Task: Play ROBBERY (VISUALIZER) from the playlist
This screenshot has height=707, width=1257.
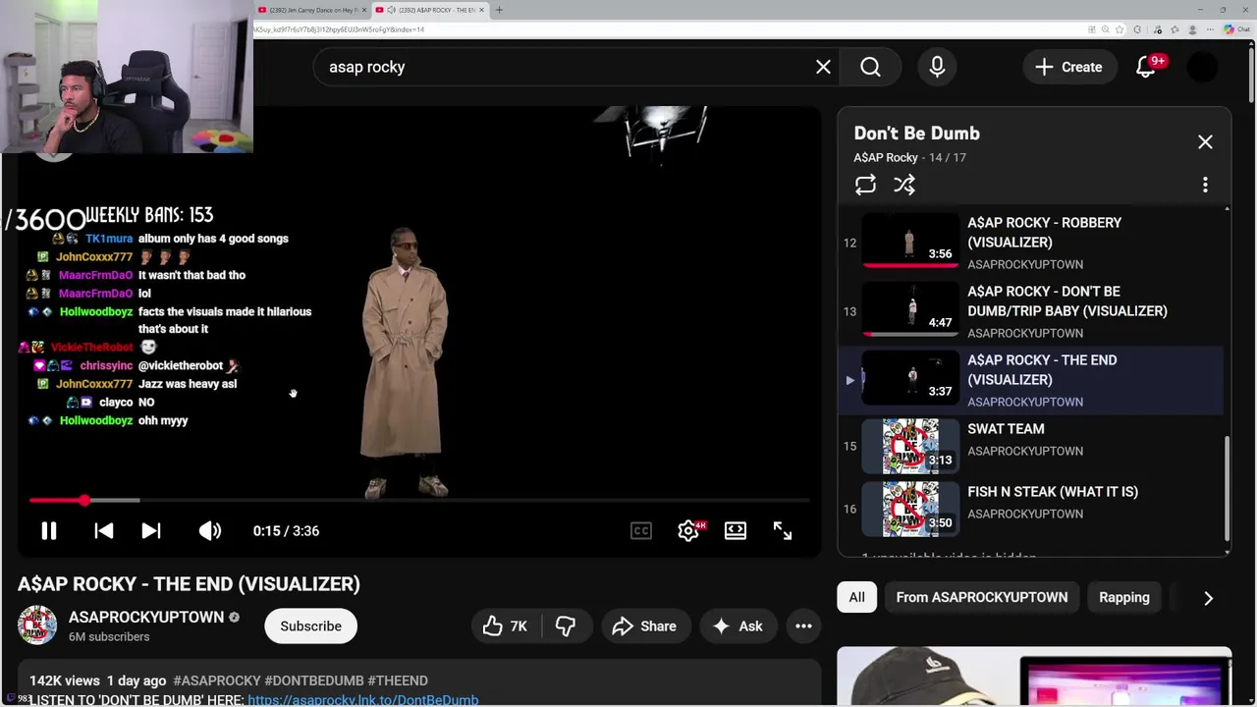Action: point(1033,243)
